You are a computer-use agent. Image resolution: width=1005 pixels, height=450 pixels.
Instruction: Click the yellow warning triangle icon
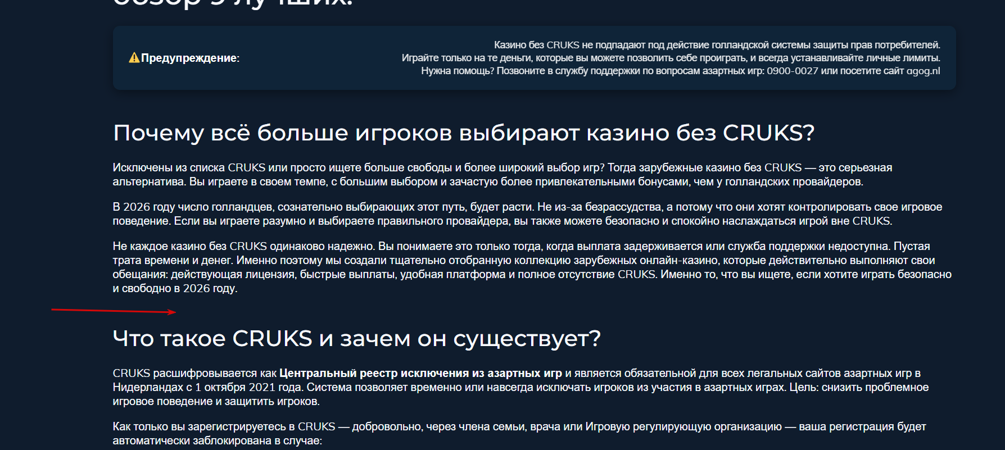point(134,58)
